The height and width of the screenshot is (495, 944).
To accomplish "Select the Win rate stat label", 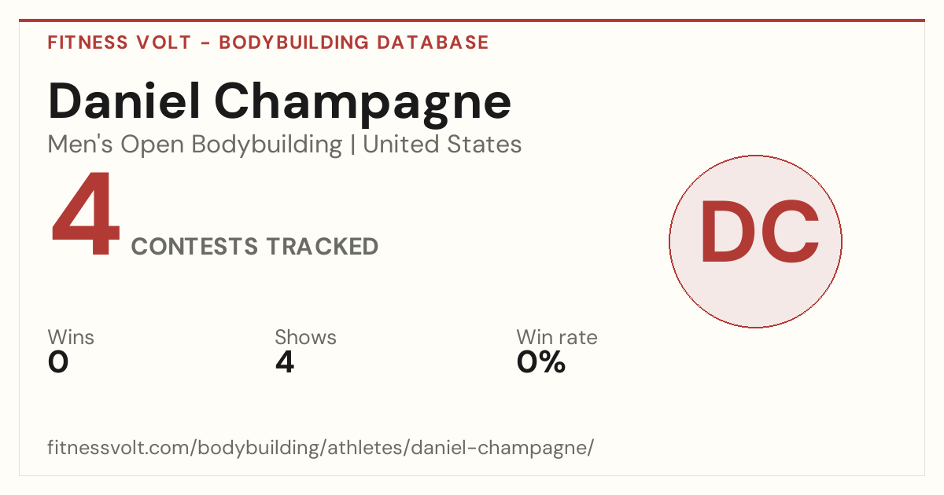I will (x=557, y=338).
